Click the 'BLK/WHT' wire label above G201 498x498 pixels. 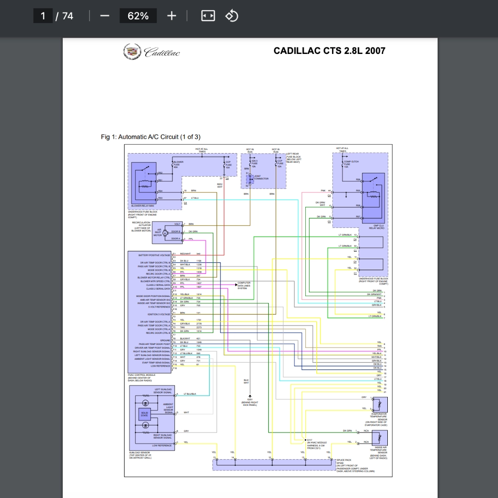246,381
